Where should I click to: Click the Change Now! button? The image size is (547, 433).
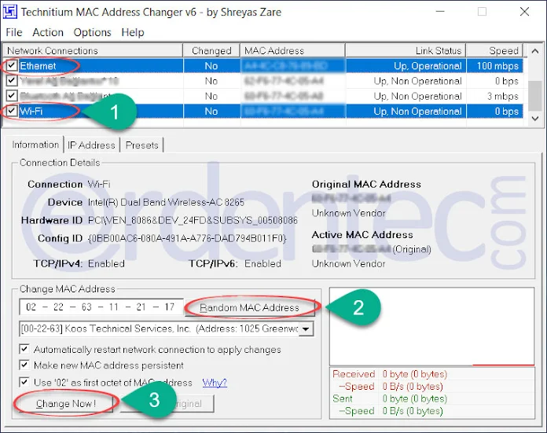tap(66, 404)
